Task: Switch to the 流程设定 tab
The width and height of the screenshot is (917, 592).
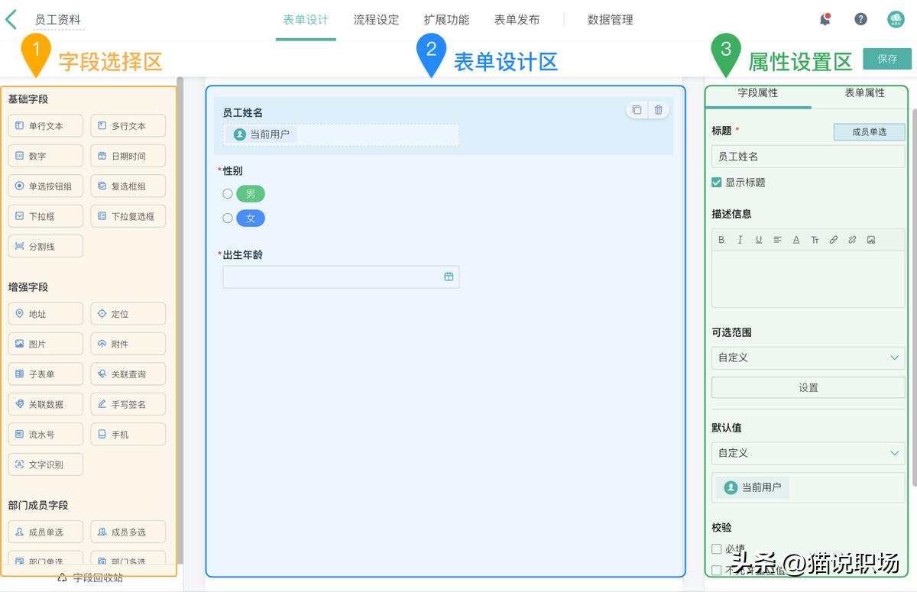Action: point(376,19)
